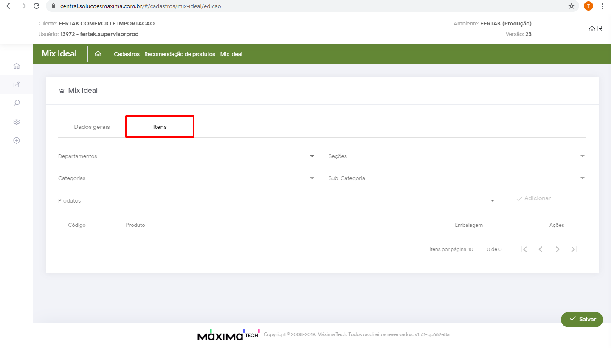
Task: Click the Ações column header
Action: 557,225
